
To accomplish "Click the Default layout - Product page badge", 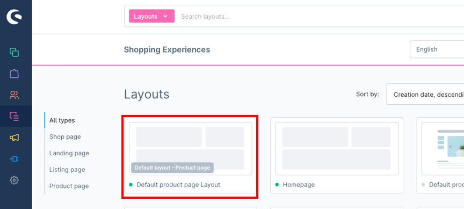I will point(172,168).
